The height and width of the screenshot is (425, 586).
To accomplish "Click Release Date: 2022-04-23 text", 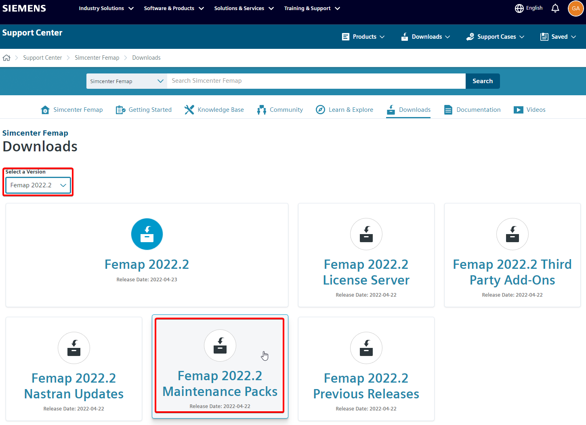I will 147,280.
